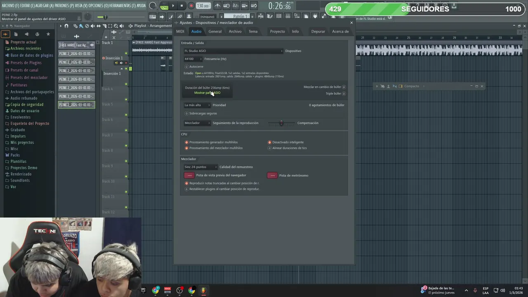Select the magnet snap tool in the playlist toolbar

(66, 26)
